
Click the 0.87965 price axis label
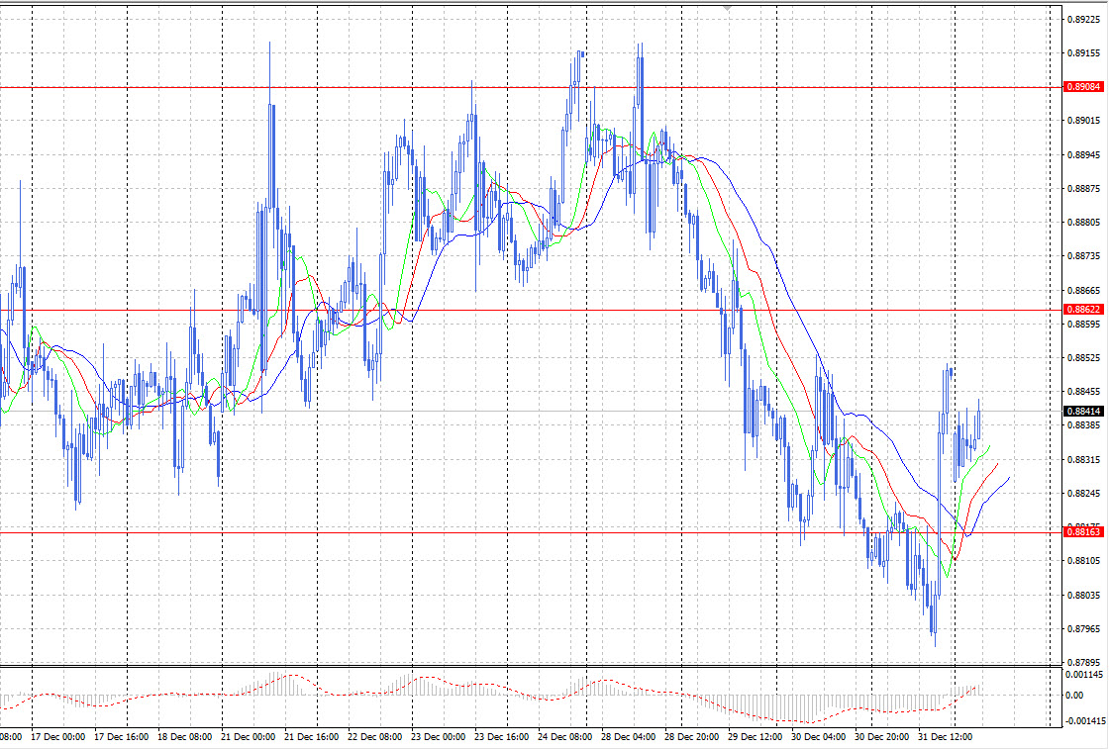coord(1083,629)
